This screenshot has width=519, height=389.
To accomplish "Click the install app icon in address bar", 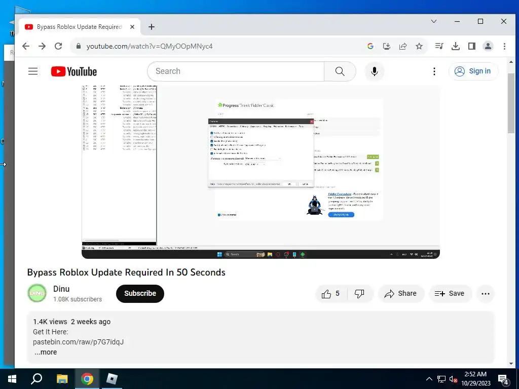I will (x=387, y=46).
